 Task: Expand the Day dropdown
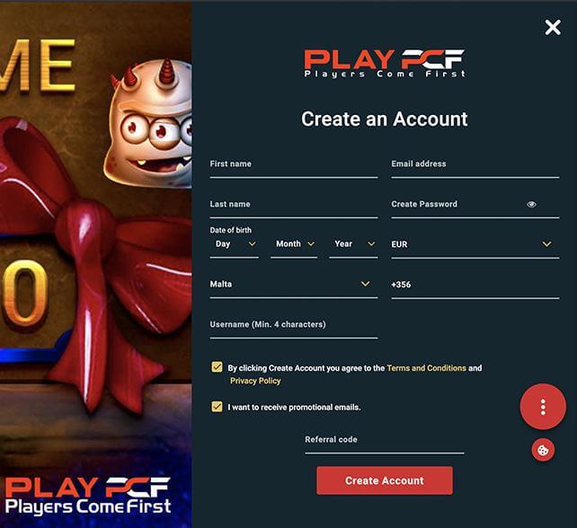235,244
